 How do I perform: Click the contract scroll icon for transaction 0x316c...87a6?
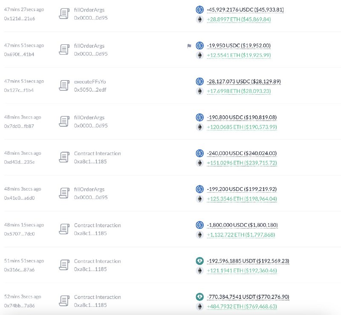click(x=64, y=265)
